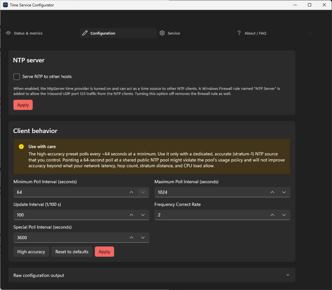The height and width of the screenshot is (290, 332).
Task: Decrease Minimum Poll Interval value
Action: (x=143, y=192)
